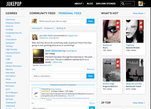Click the JP 30 ribbon on Blade's Edge
Viewport: 151px width, 109px height.
click(118, 64)
